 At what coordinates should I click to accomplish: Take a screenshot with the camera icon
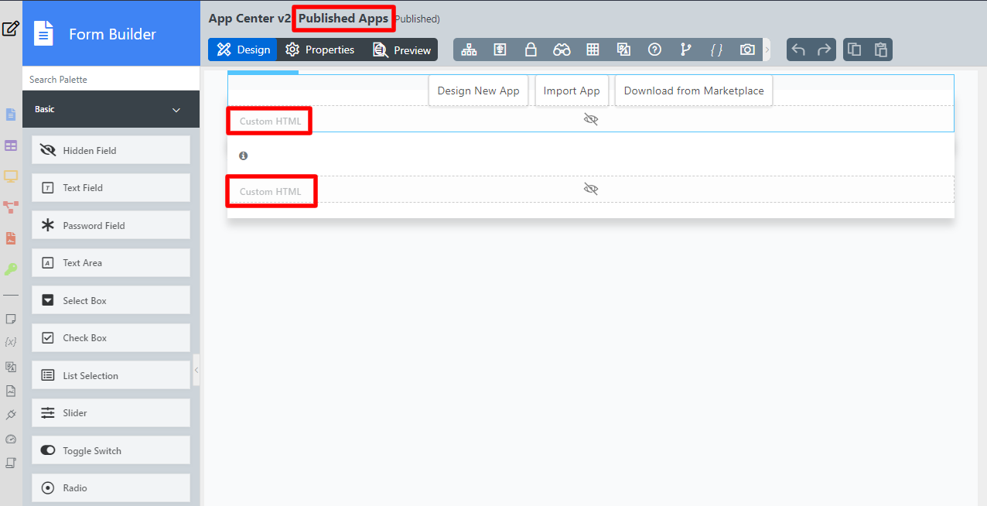point(747,50)
